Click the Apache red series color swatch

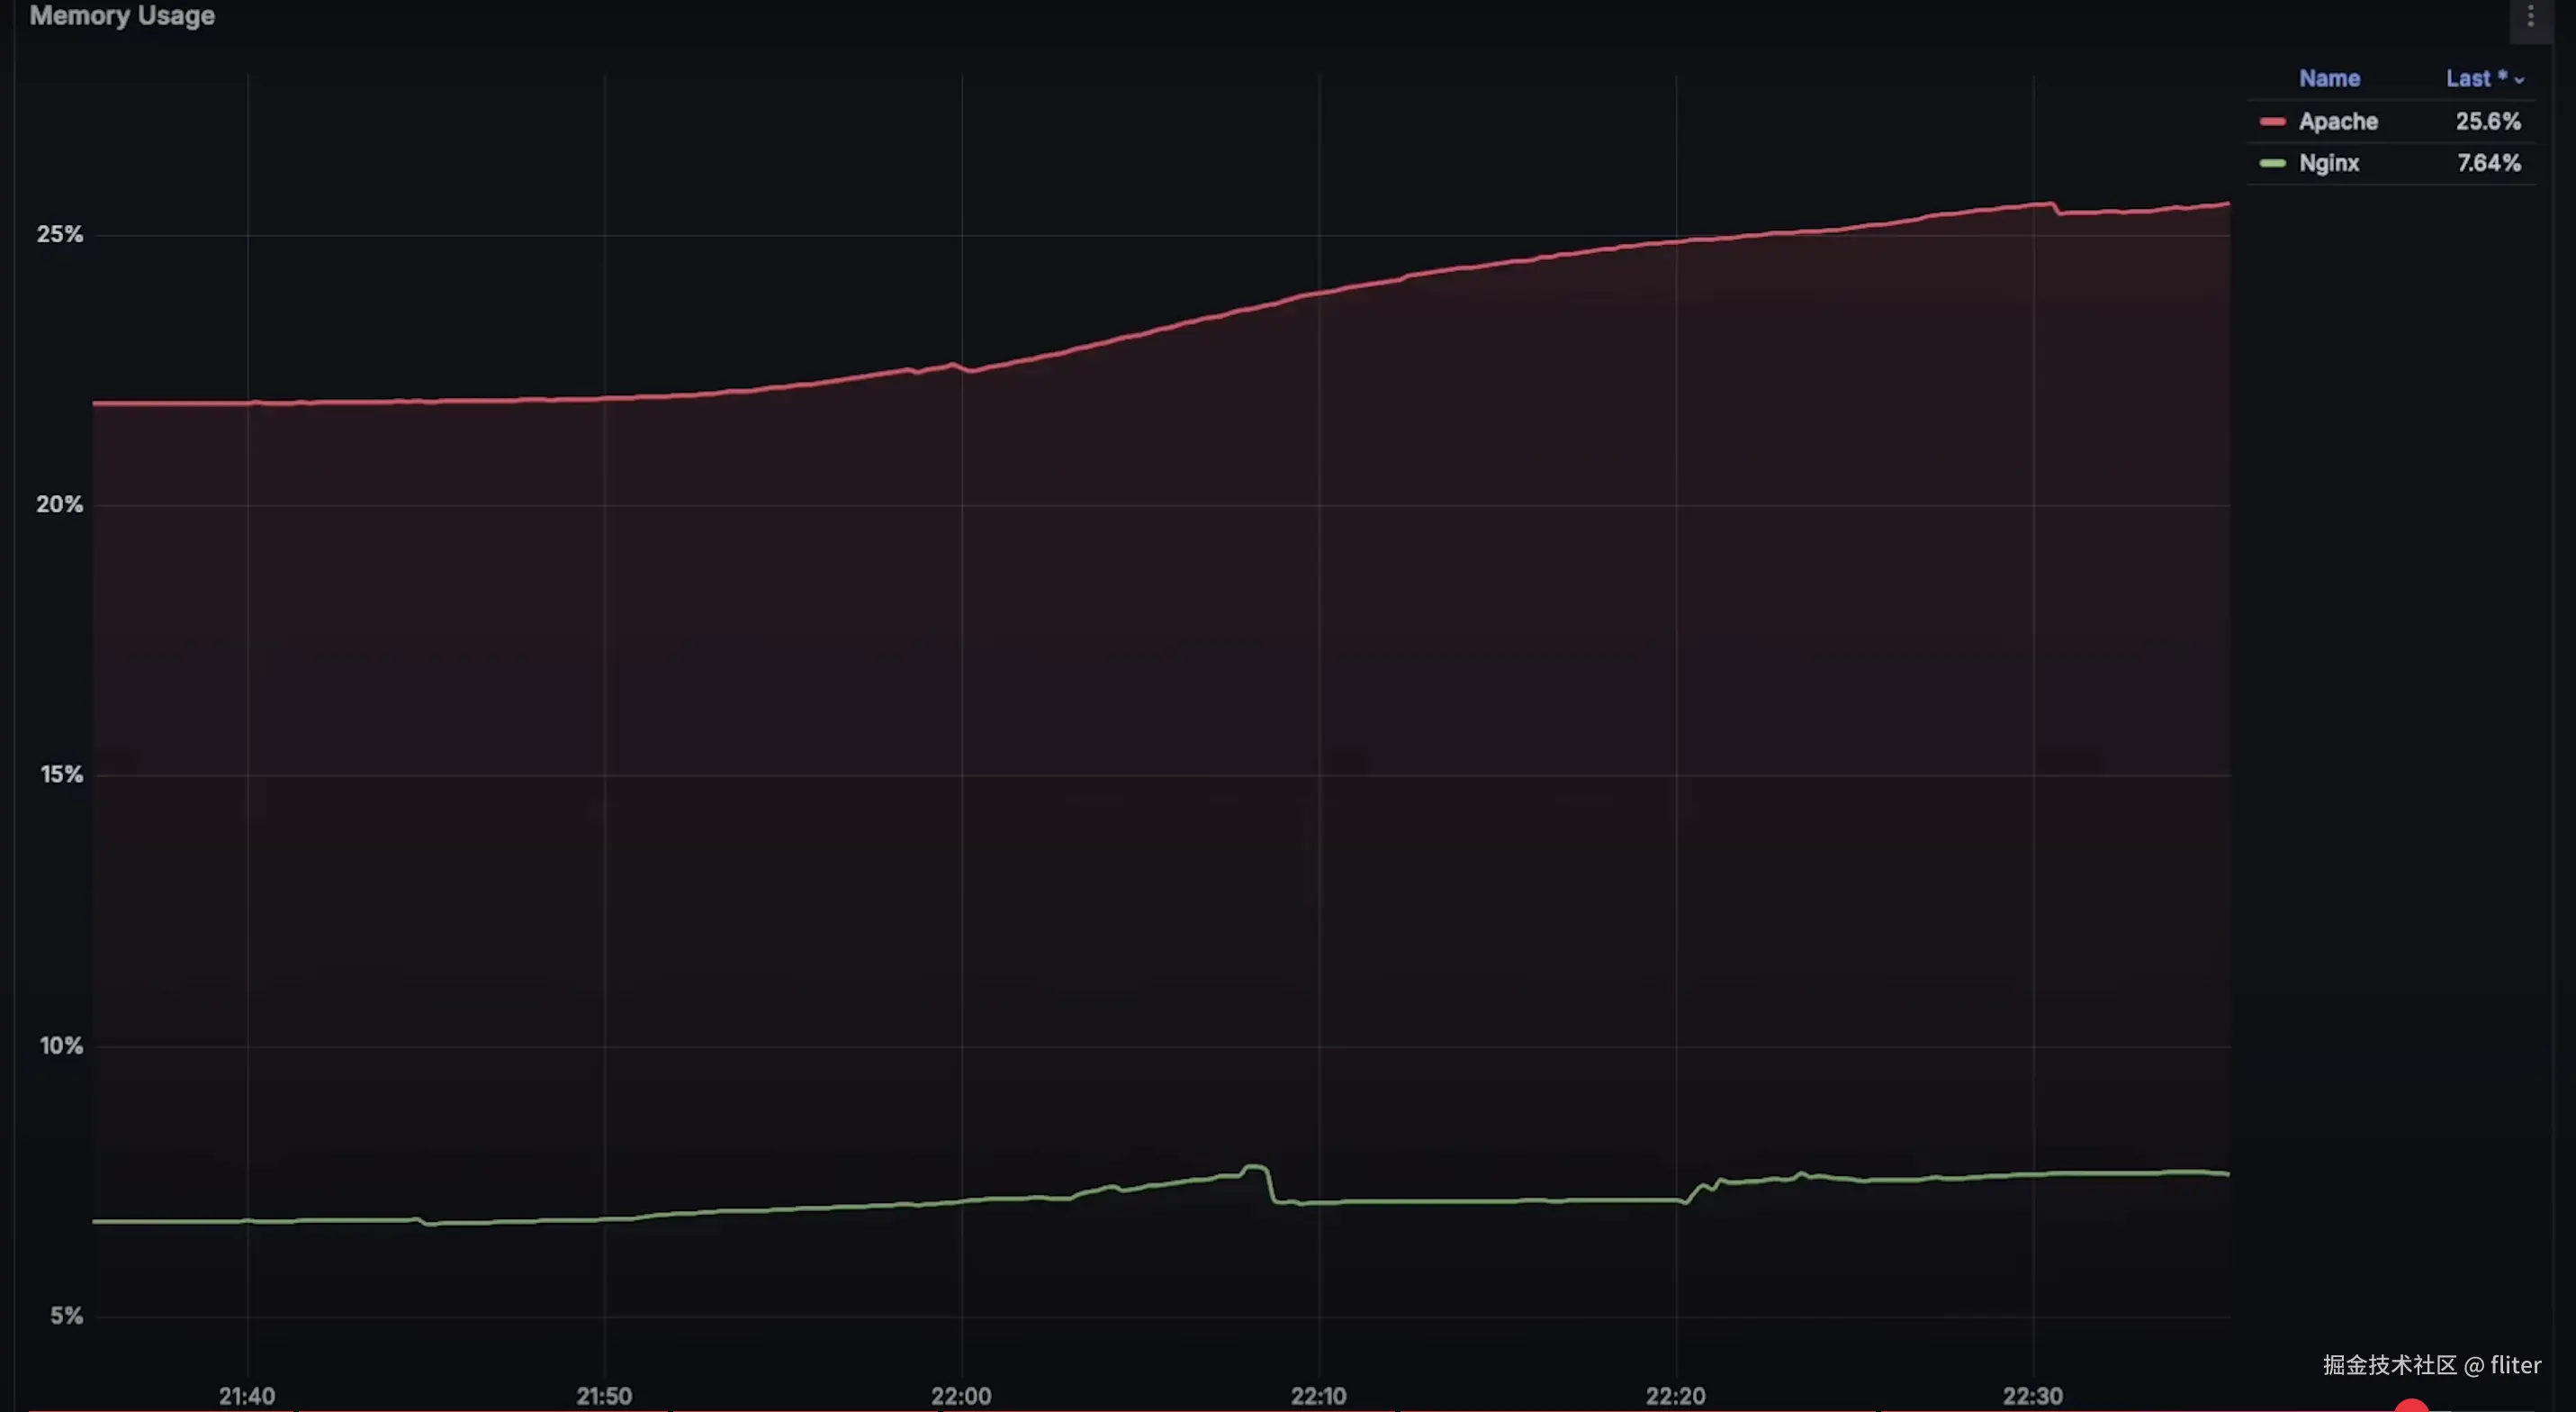(2272, 122)
